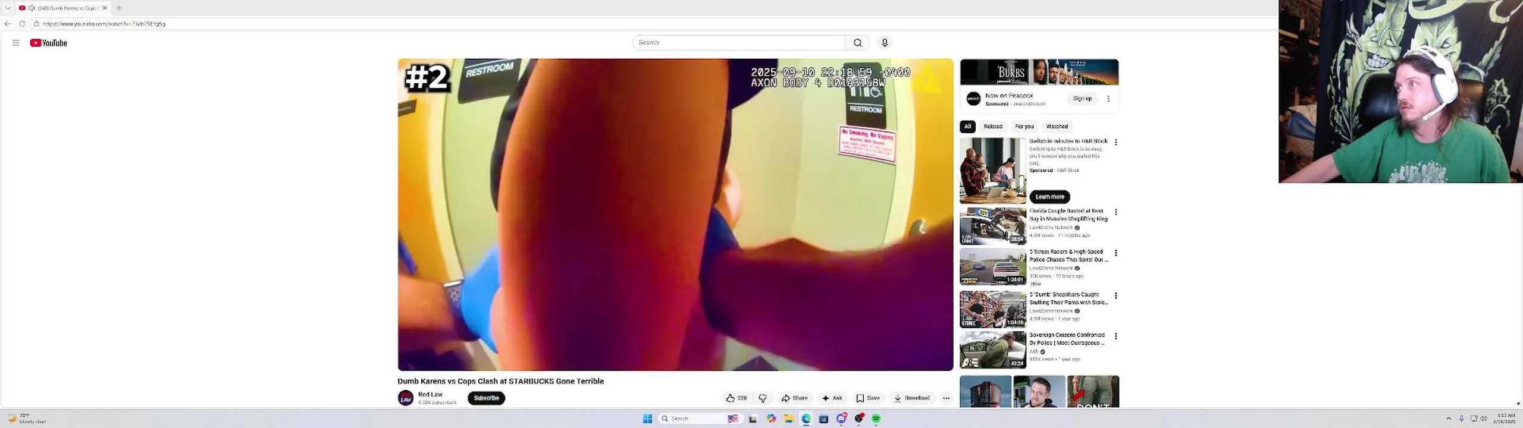The height and width of the screenshot is (428, 1523).
Task: Click the browser address bar URL
Action: tap(104, 24)
